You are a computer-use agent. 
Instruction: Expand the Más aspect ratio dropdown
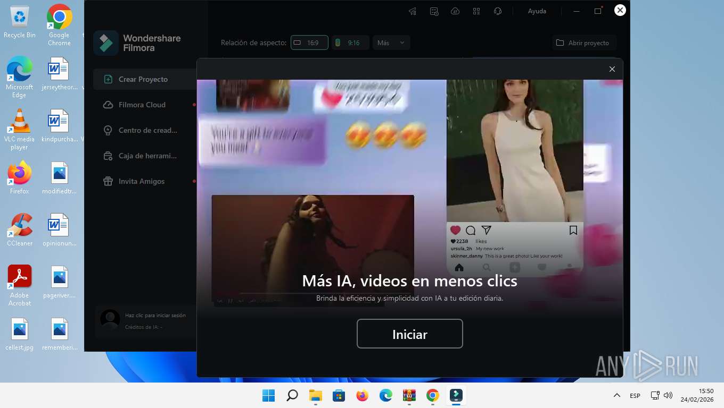pyautogui.click(x=391, y=42)
